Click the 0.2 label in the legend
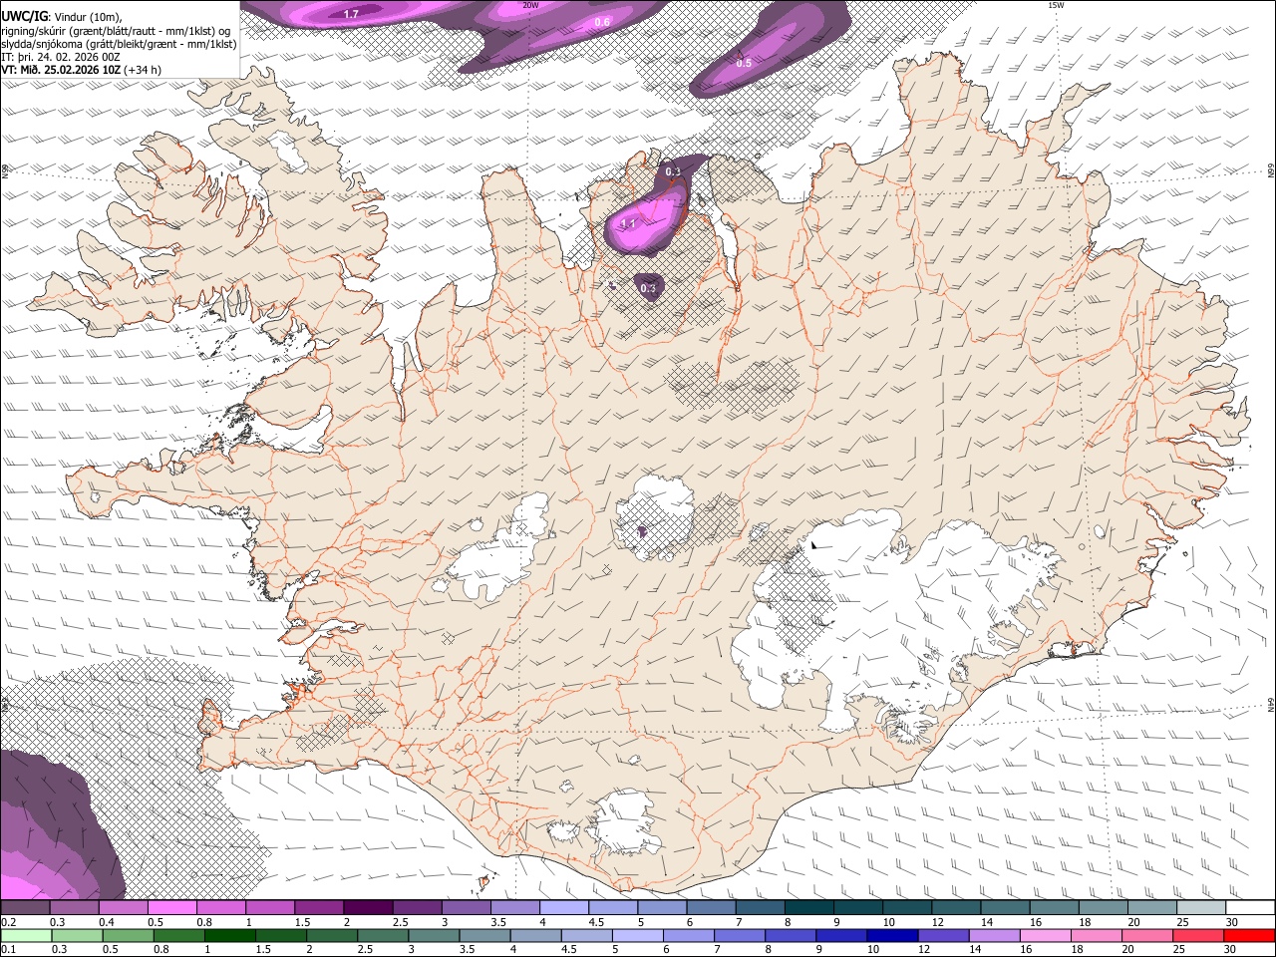 click(x=8, y=922)
